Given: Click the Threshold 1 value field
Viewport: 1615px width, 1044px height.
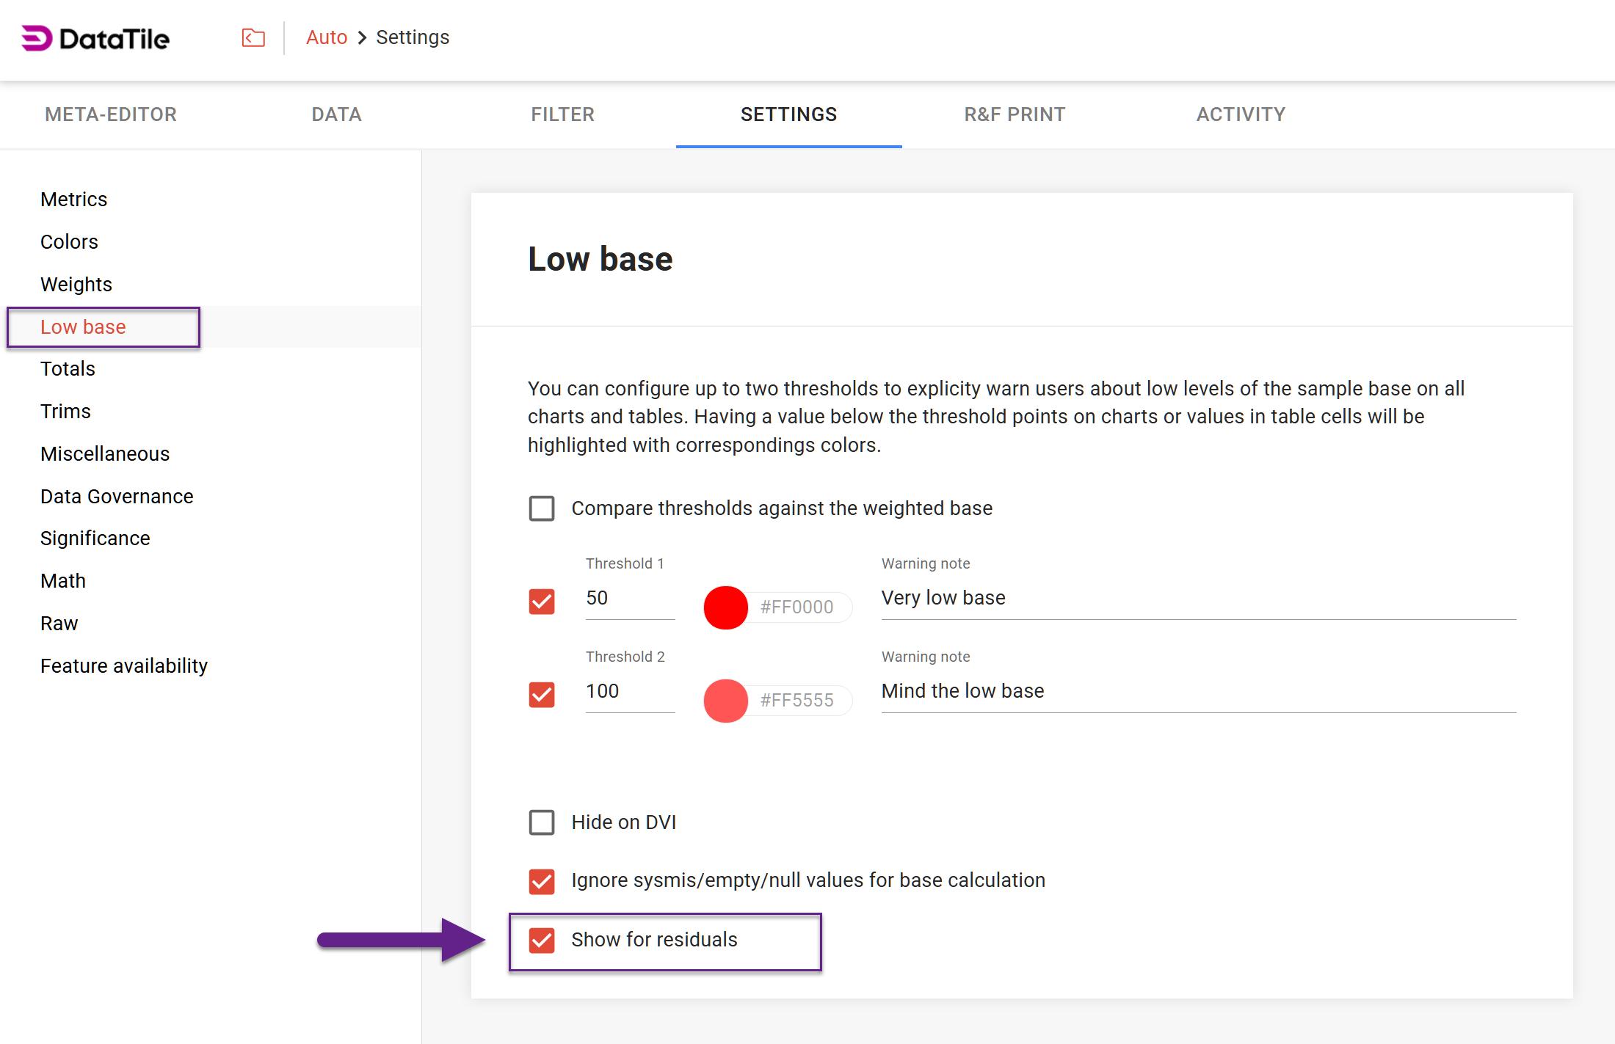Looking at the screenshot, I should click(x=629, y=599).
